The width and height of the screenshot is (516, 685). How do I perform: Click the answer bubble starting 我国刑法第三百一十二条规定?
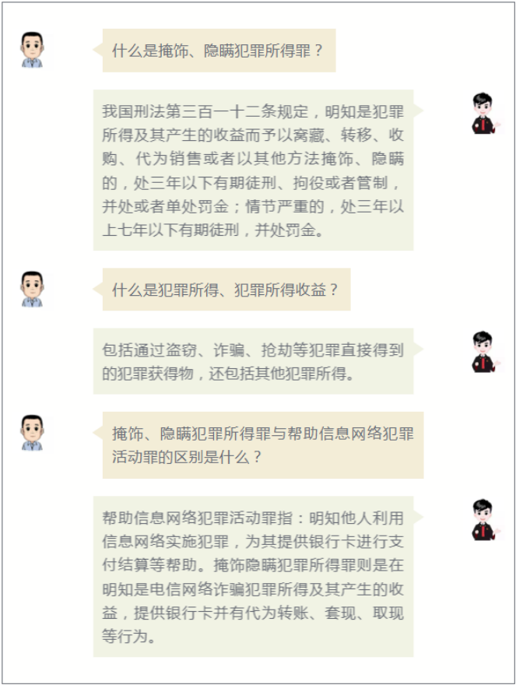[x=254, y=170]
